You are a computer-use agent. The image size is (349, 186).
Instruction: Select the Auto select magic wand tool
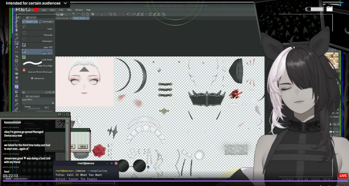(17, 47)
